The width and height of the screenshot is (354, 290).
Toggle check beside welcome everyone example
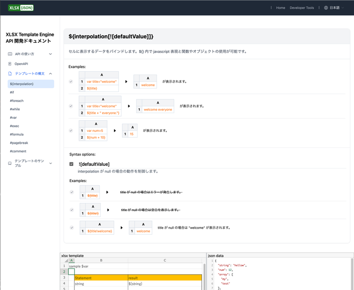click(71, 106)
